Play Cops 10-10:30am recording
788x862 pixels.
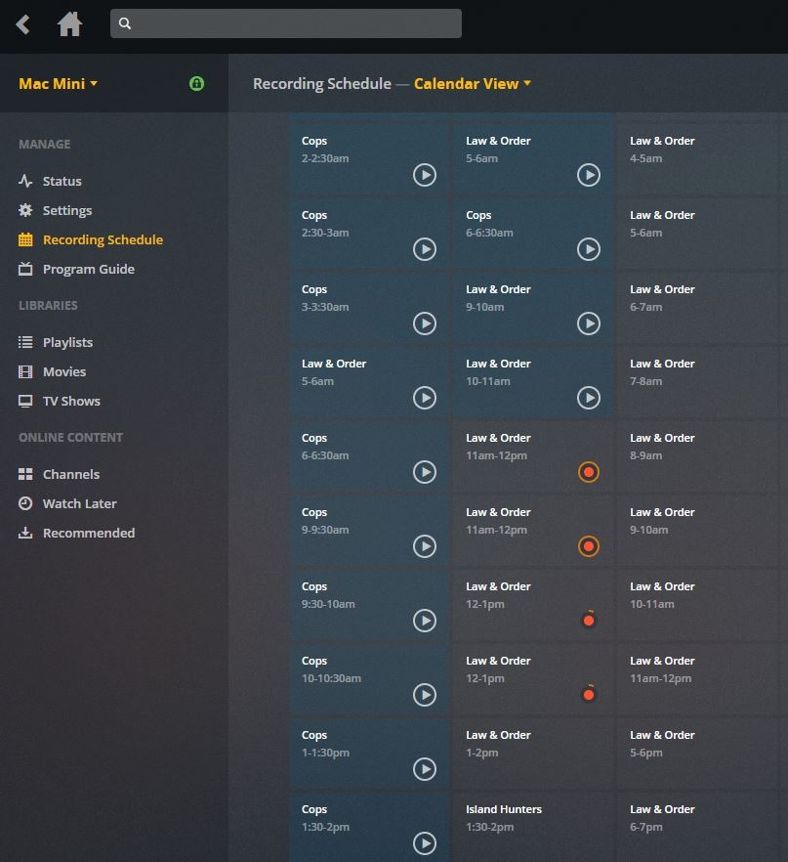[425, 694]
